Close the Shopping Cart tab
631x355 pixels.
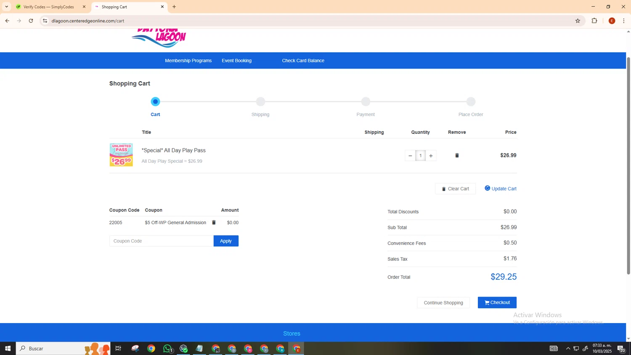coord(162,7)
